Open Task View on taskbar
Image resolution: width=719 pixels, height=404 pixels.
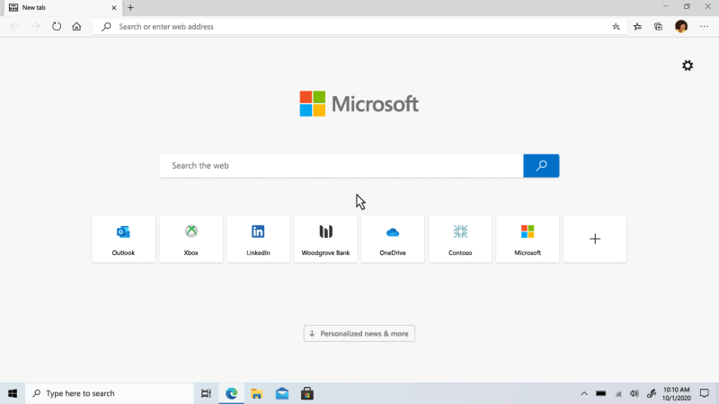(206, 393)
